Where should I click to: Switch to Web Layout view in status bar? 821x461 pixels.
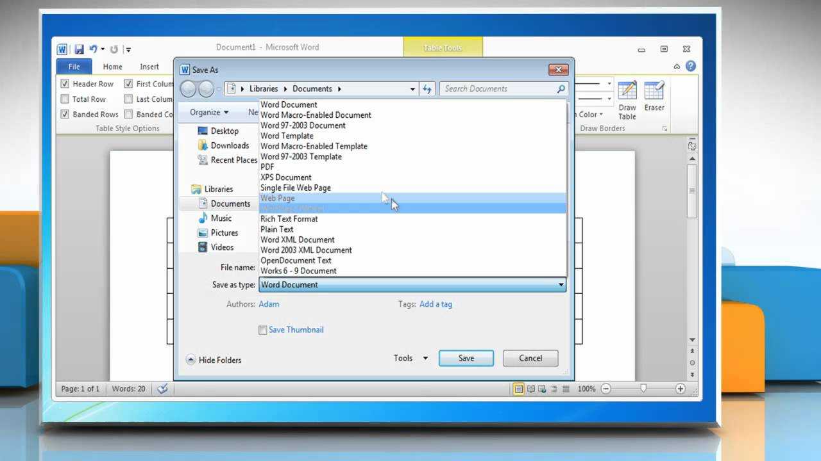541,389
